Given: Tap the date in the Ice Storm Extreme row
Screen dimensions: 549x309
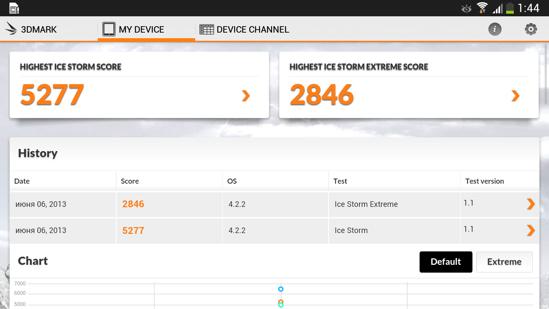Looking at the screenshot, I should click(41, 204).
